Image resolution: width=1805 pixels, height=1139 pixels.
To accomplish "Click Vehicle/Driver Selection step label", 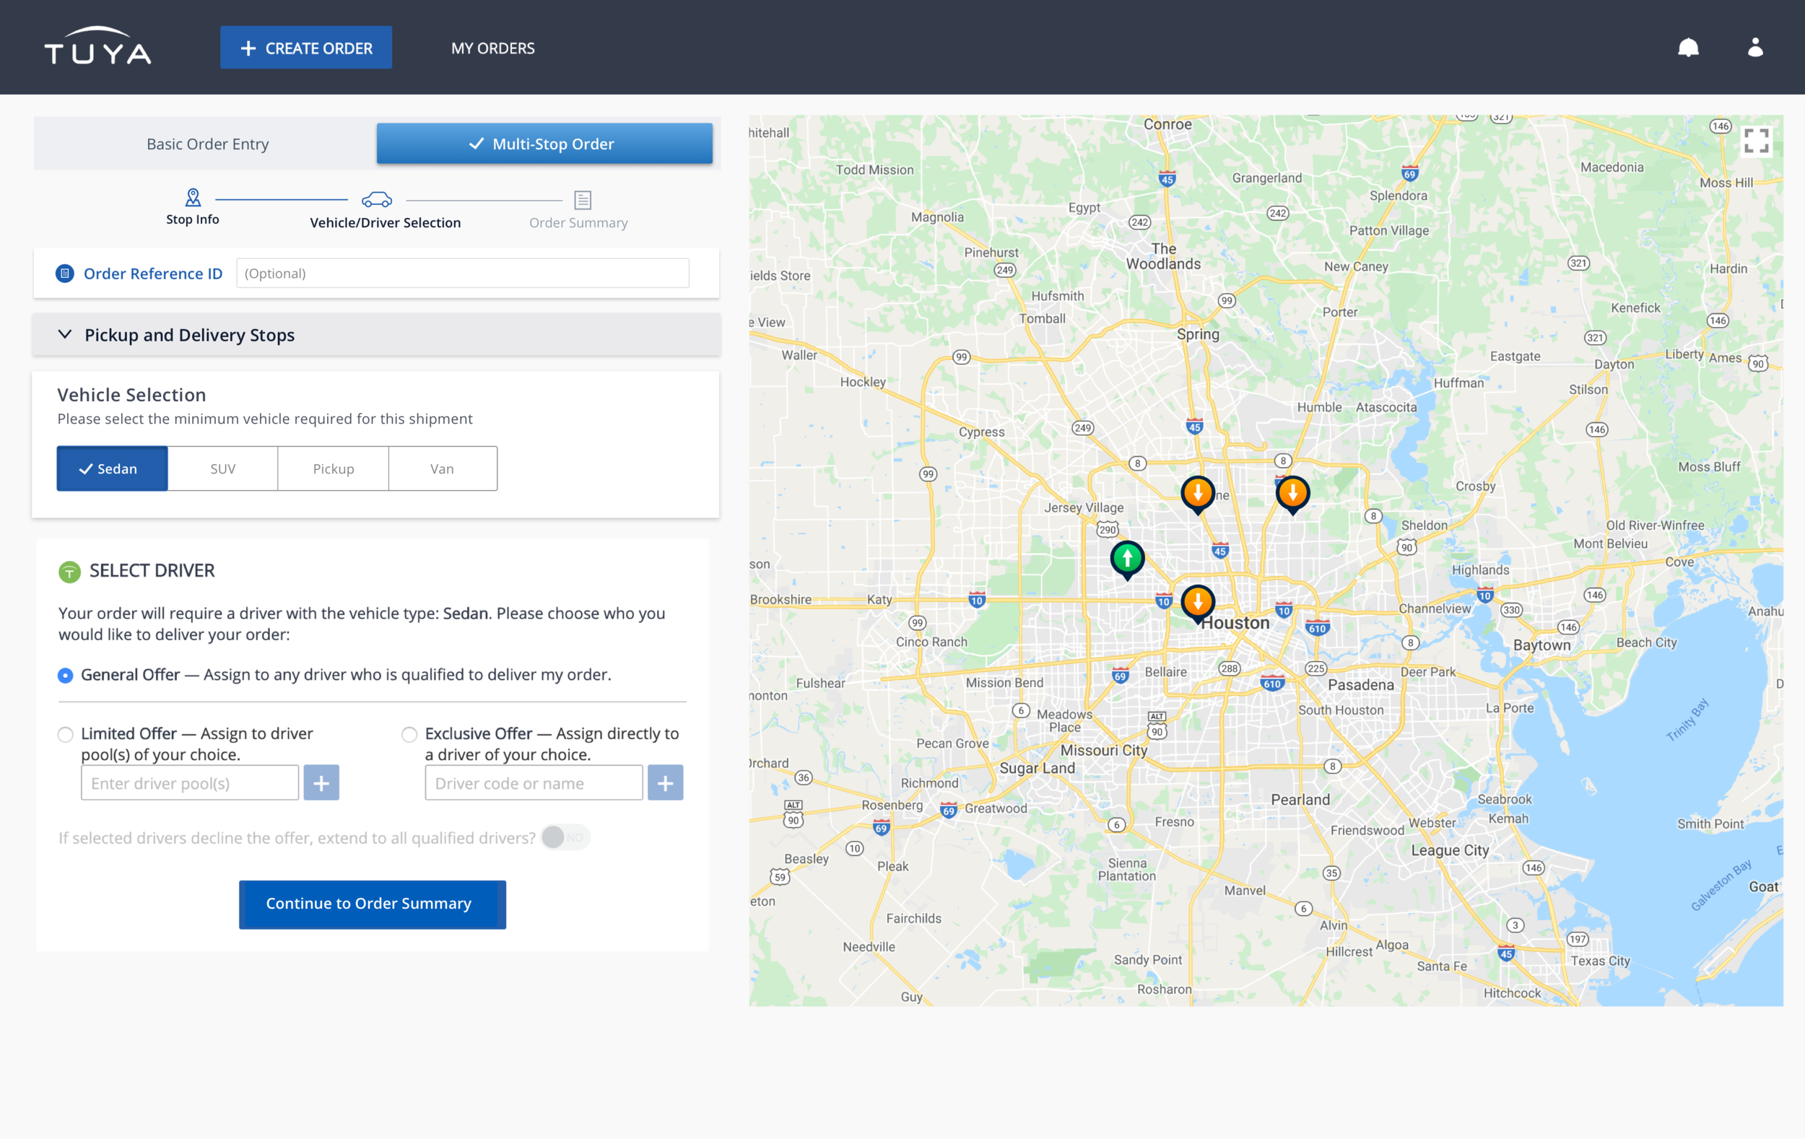I will click(x=386, y=223).
